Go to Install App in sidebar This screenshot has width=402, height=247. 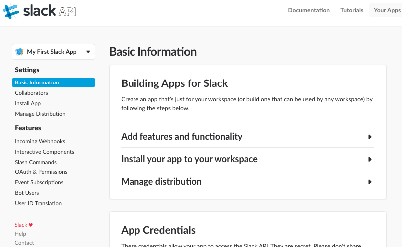(x=28, y=103)
